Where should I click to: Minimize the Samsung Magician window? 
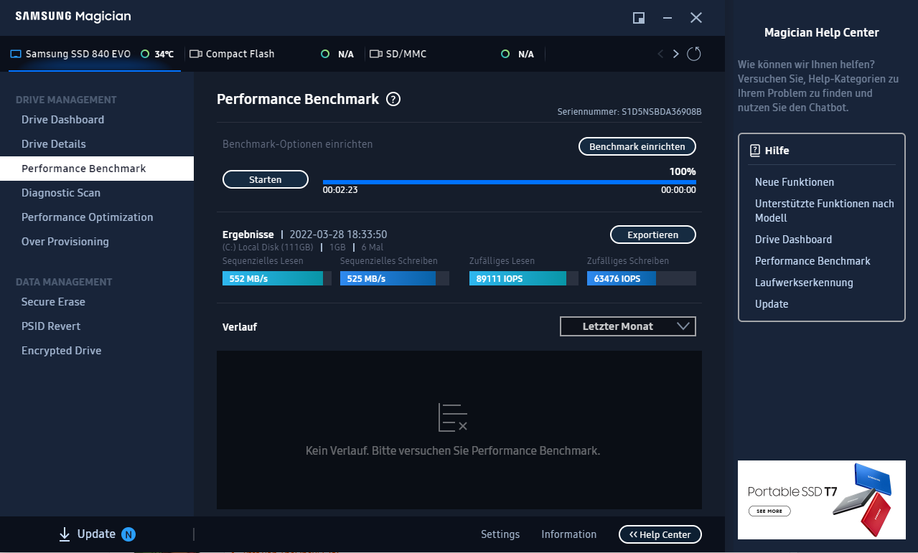(668, 18)
